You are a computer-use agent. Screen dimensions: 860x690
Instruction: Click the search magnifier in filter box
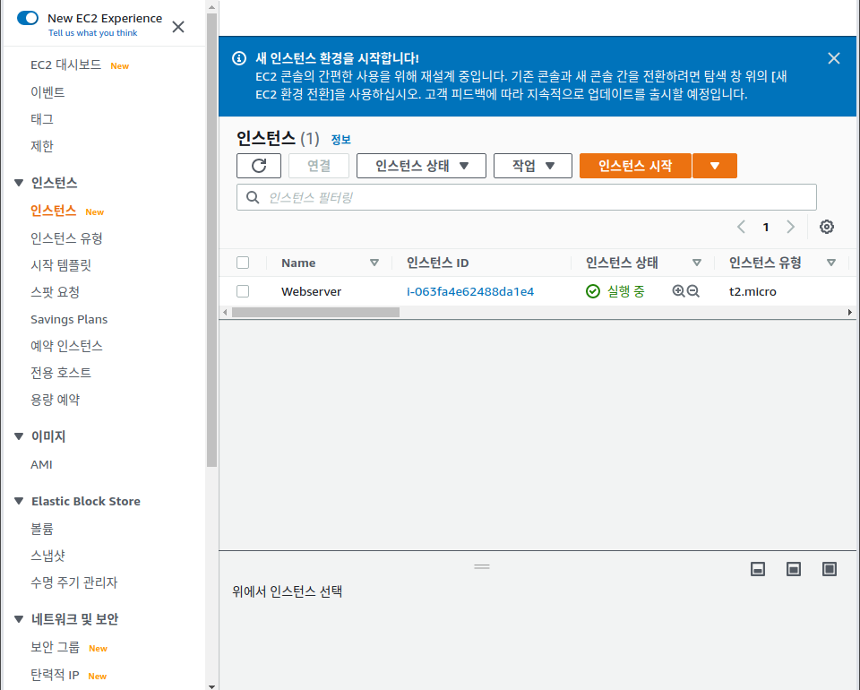click(253, 197)
